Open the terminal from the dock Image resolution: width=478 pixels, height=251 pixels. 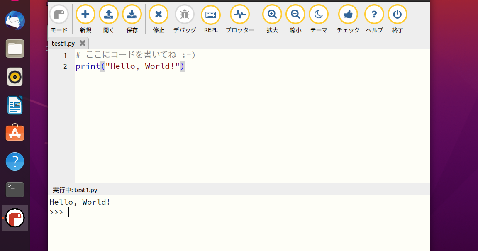click(x=15, y=189)
